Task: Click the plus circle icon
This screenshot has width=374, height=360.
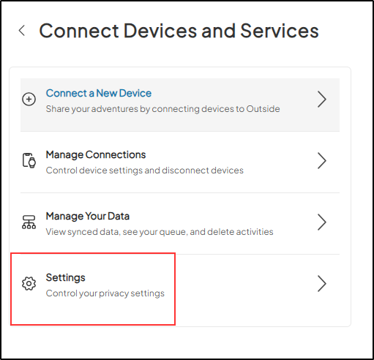Action: pyautogui.click(x=29, y=100)
